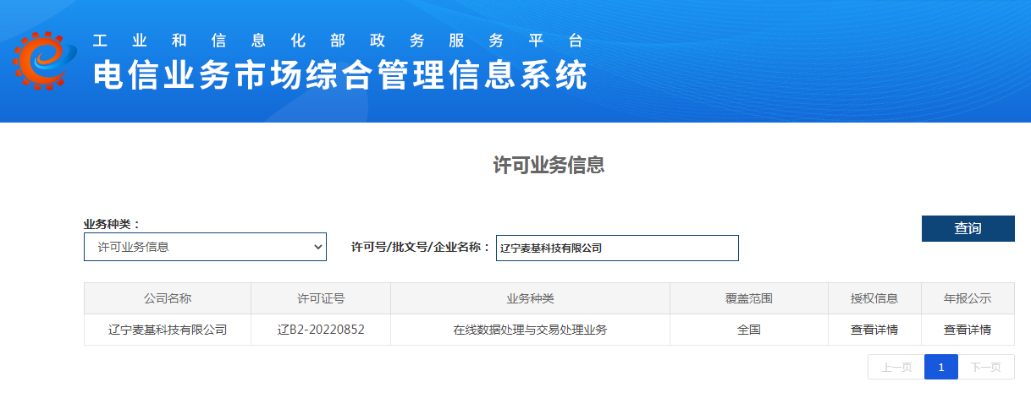Click the 覆盖范围 column header

748,298
